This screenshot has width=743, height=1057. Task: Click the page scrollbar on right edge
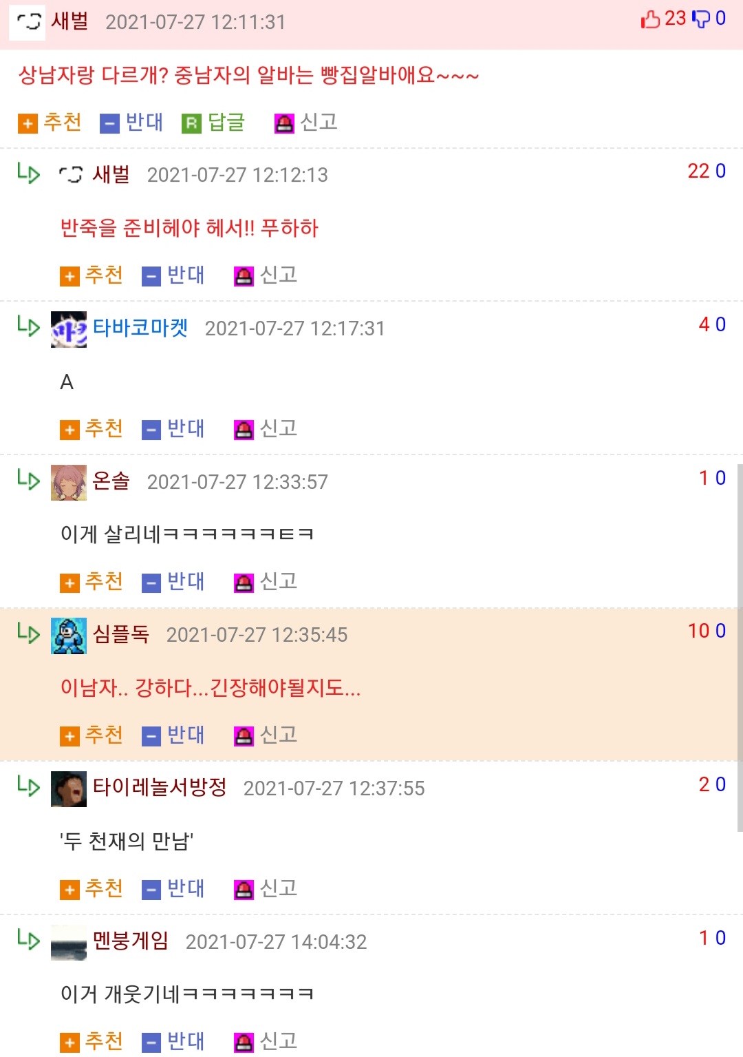point(740,647)
